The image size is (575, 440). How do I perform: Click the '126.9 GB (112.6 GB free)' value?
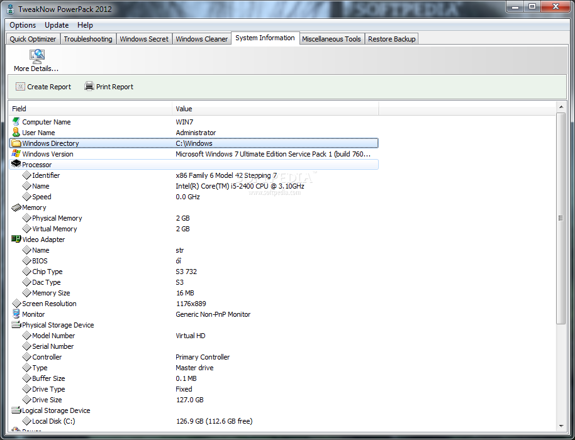[x=214, y=421]
